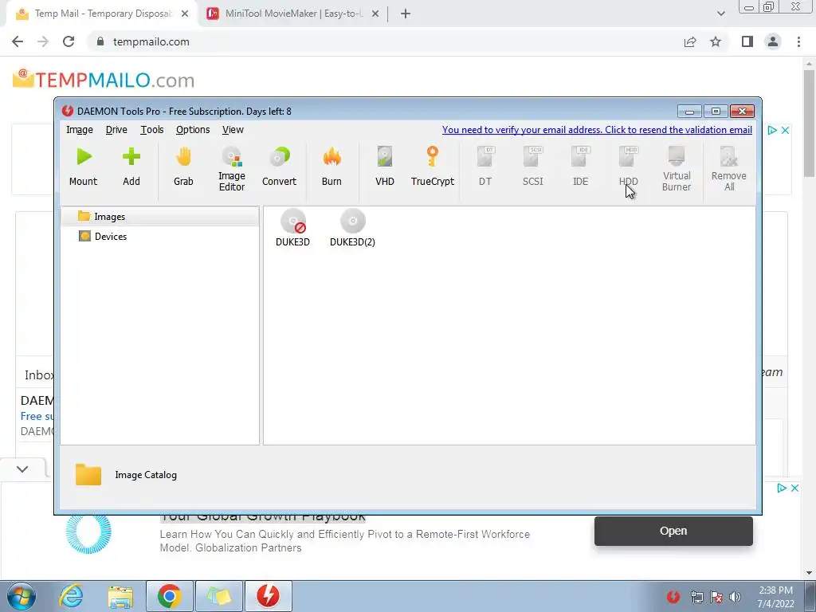Add an HDD virtual drive
This screenshot has height=612, width=816.
click(x=629, y=166)
